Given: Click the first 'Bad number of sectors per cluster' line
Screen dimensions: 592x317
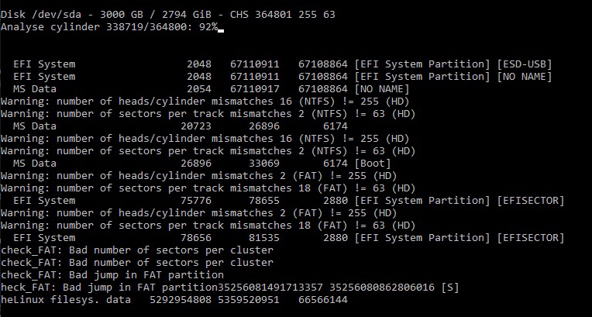Looking at the screenshot, I should click(x=136, y=250).
